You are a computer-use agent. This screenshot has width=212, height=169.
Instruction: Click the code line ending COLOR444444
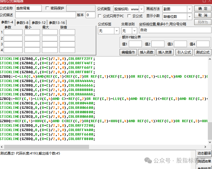tap(48, 81)
